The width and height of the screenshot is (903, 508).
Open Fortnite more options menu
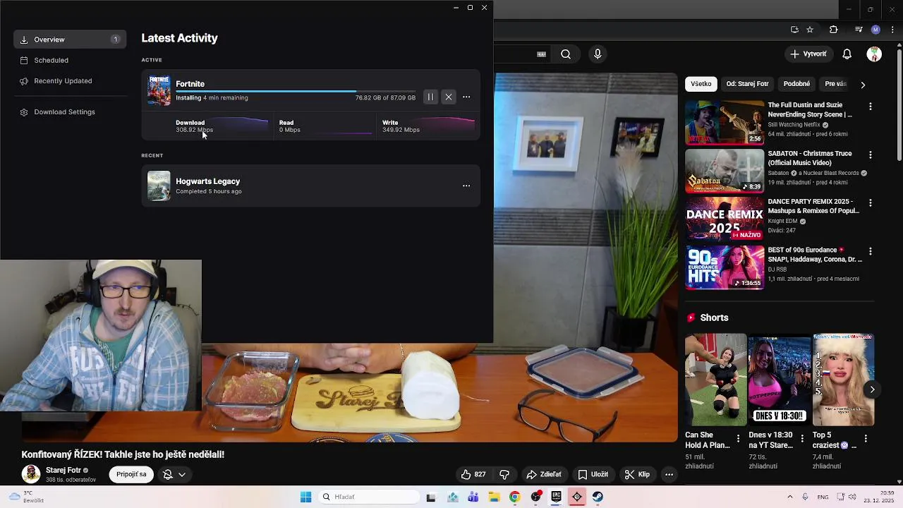tap(466, 97)
